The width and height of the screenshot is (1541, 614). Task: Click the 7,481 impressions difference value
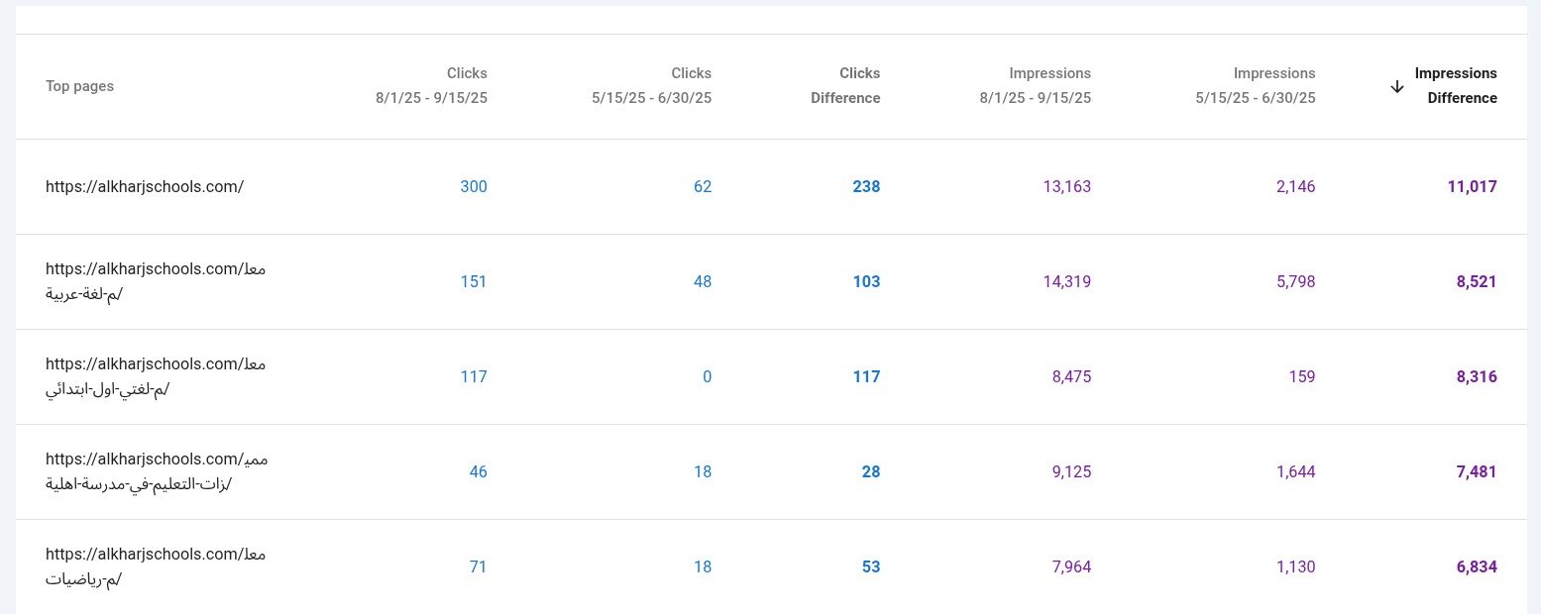[x=1477, y=472]
